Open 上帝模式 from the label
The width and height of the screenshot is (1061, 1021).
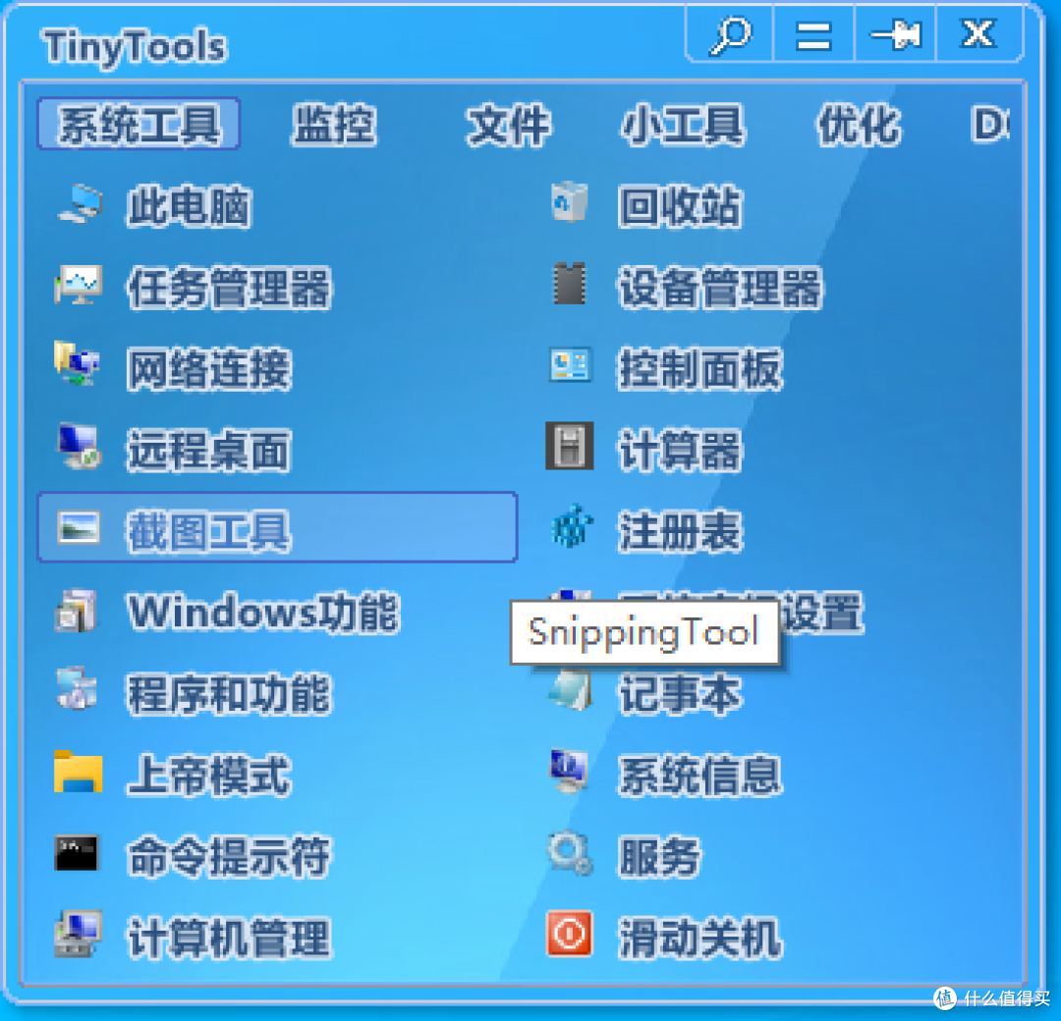click(x=209, y=775)
